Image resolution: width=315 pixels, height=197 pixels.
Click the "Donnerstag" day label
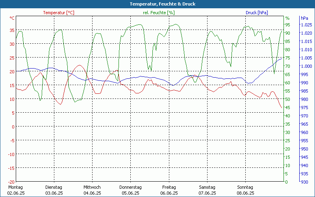[x=130, y=188]
